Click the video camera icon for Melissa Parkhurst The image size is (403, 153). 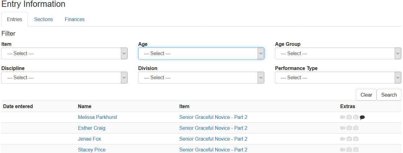click(x=343, y=117)
